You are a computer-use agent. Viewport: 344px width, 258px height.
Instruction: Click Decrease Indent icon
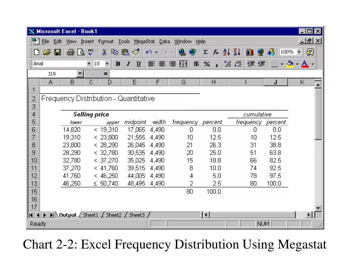coord(251,64)
